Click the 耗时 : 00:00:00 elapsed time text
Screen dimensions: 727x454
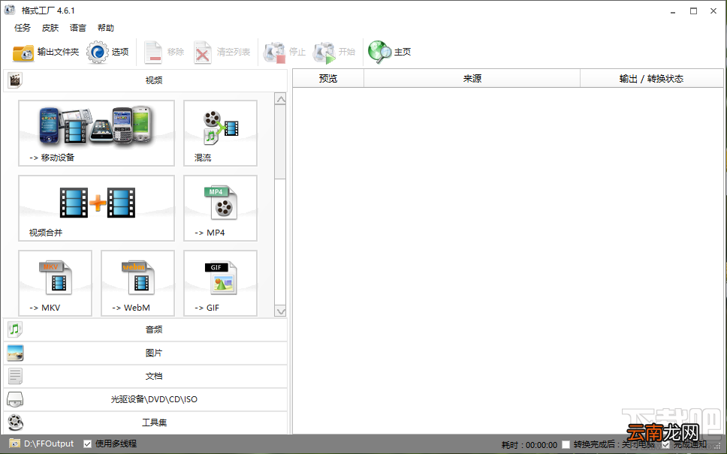pyautogui.click(x=529, y=445)
